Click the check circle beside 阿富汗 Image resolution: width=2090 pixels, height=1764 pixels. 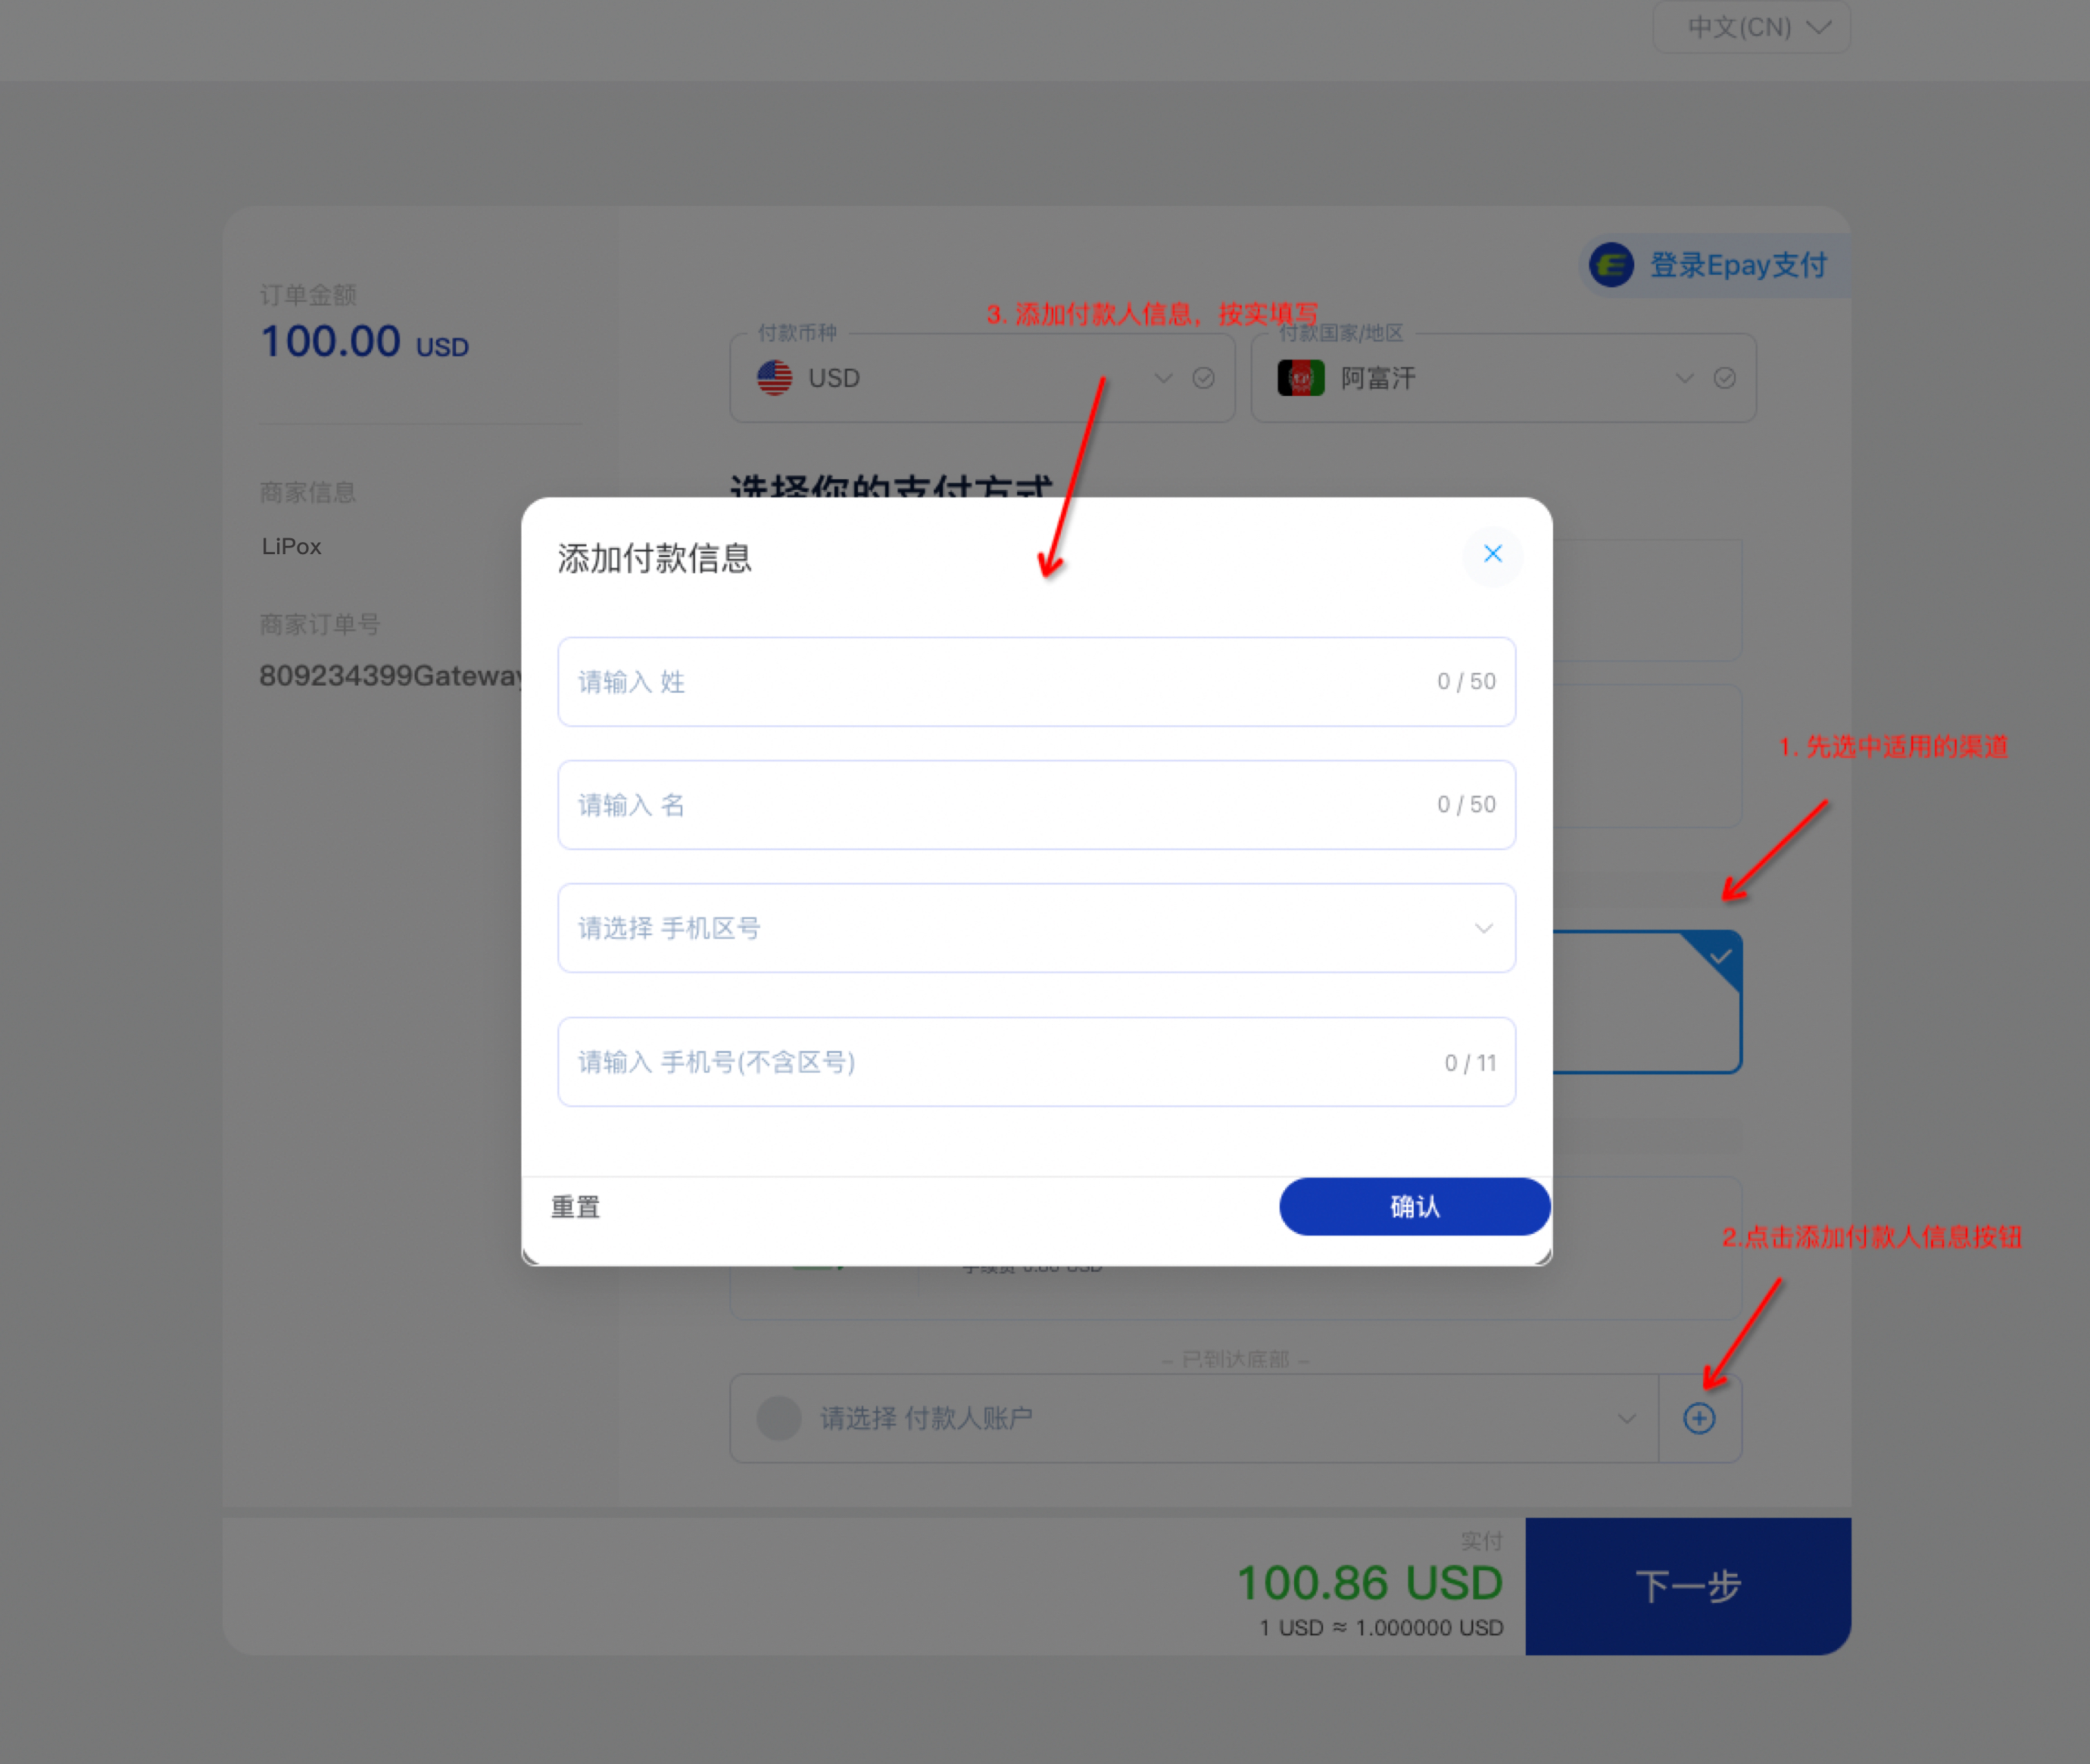pos(1724,378)
